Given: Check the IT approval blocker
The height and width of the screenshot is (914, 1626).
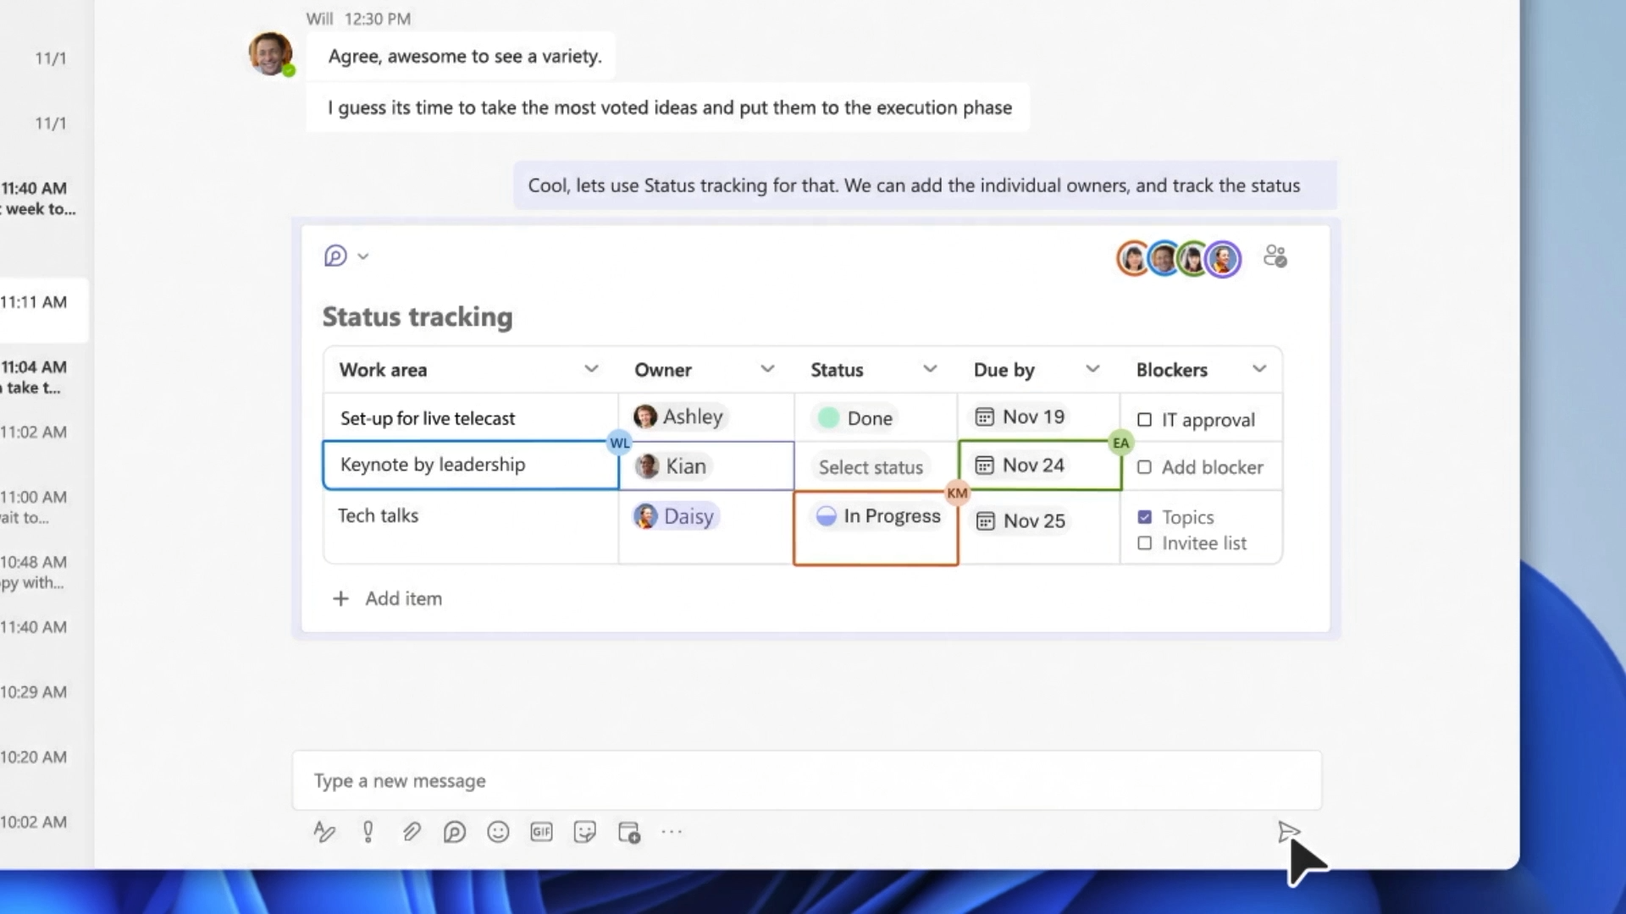Looking at the screenshot, I should click(1144, 420).
